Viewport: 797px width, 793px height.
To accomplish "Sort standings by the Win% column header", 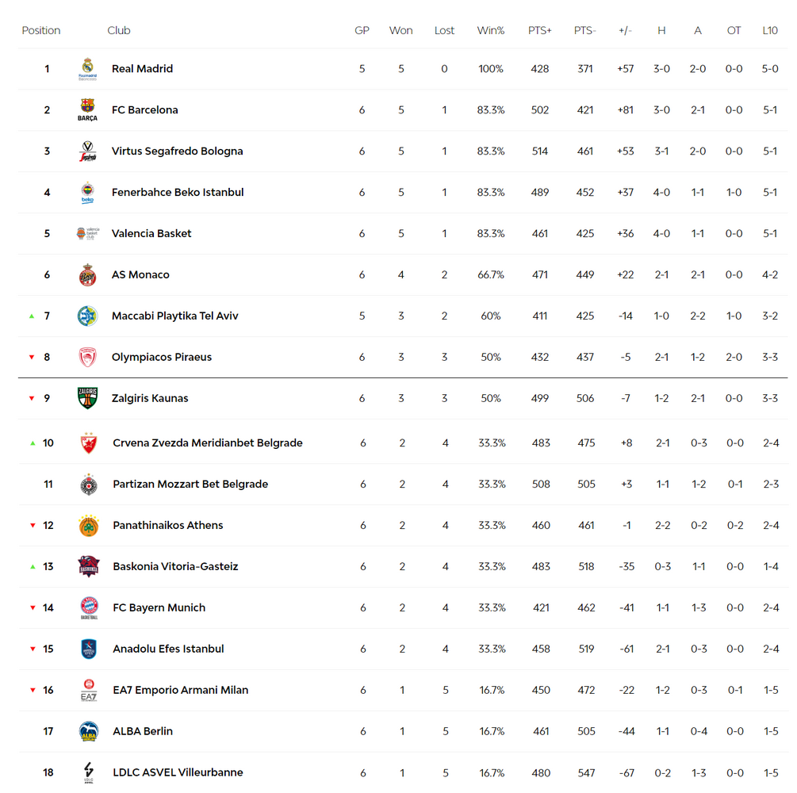I will point(491,30).
